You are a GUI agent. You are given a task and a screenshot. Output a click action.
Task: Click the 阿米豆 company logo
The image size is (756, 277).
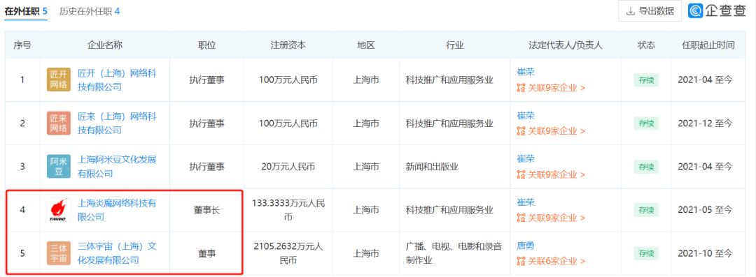pos(59,166)
